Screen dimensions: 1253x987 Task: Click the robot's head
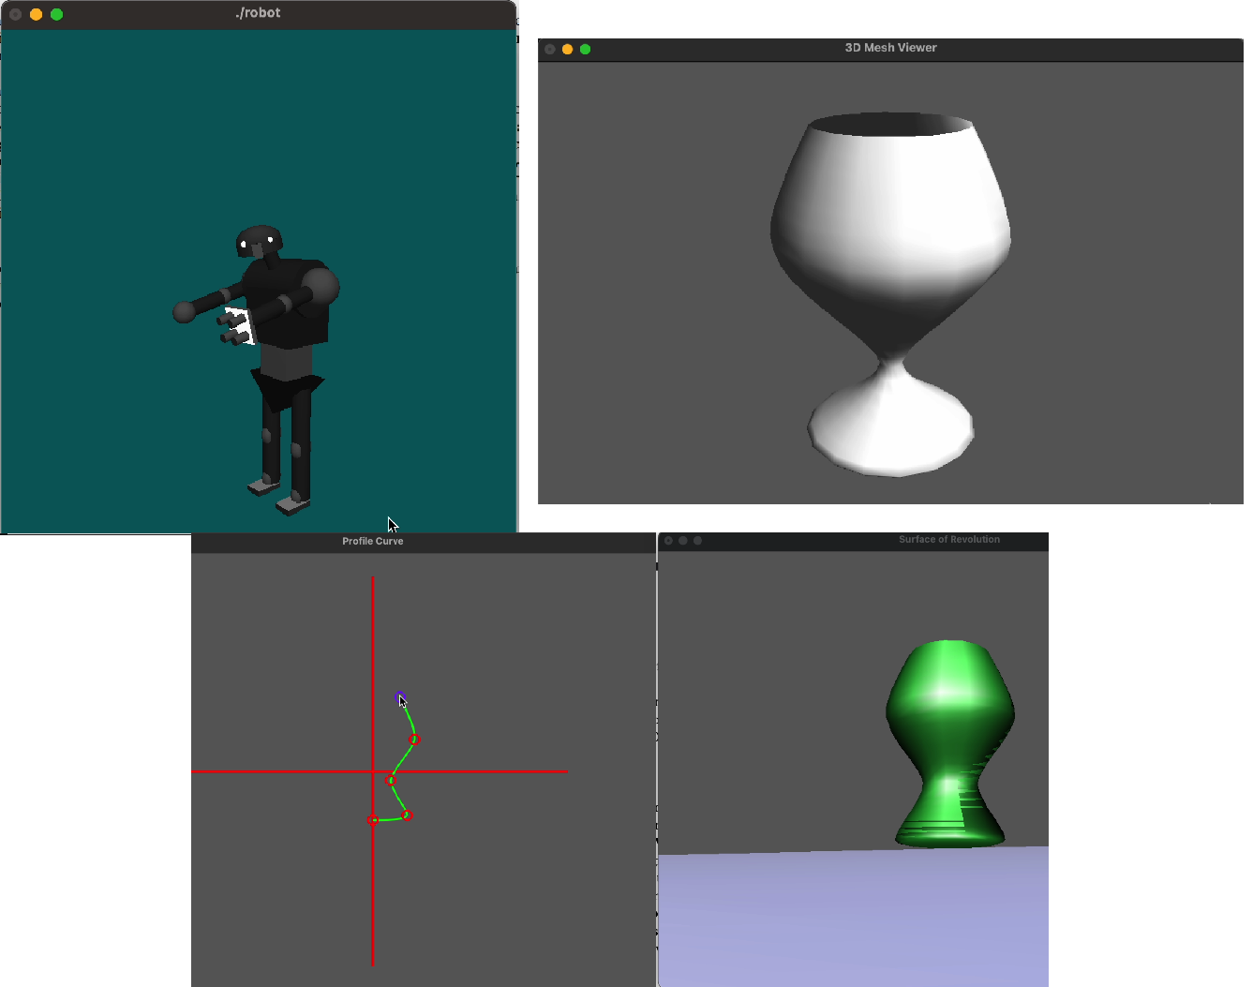pyautogui.click(x=260, y=241)
